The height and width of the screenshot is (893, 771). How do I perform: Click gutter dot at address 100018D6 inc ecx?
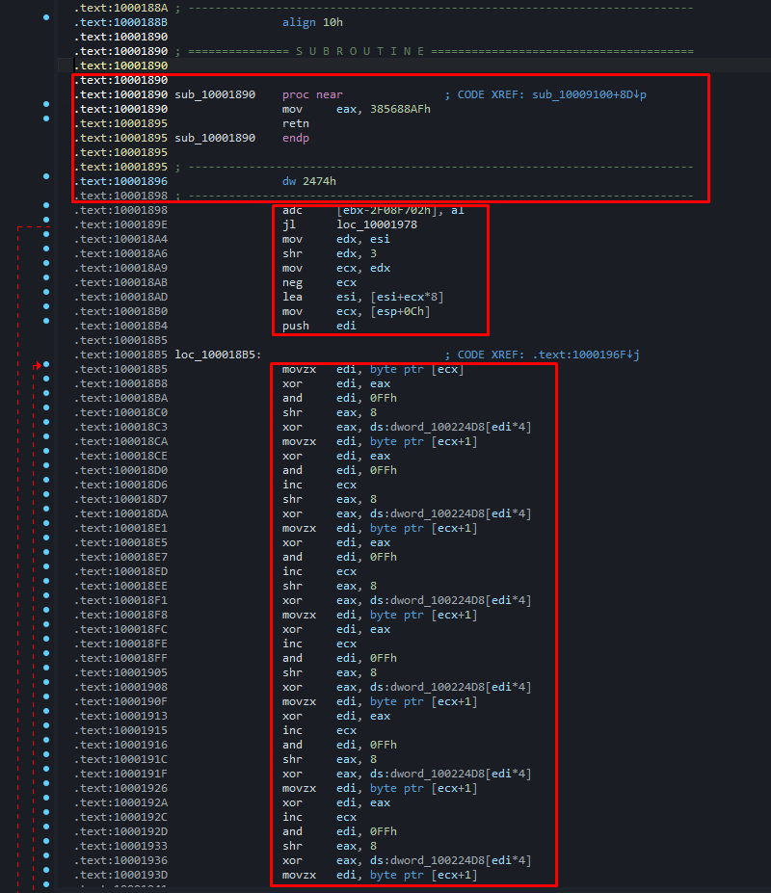[x=46, y=481]
